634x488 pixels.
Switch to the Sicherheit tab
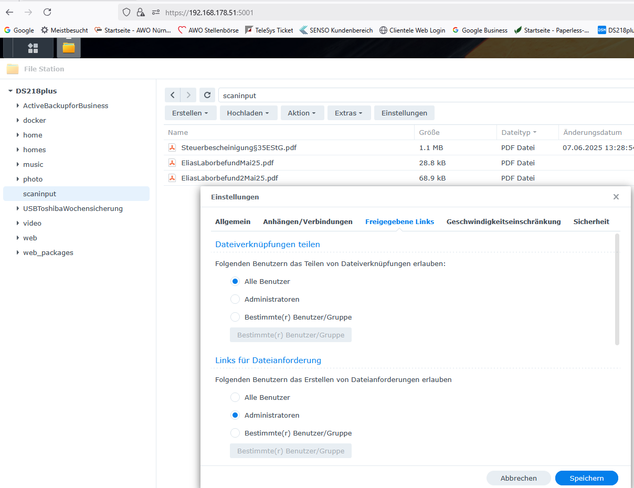point(591,221)
